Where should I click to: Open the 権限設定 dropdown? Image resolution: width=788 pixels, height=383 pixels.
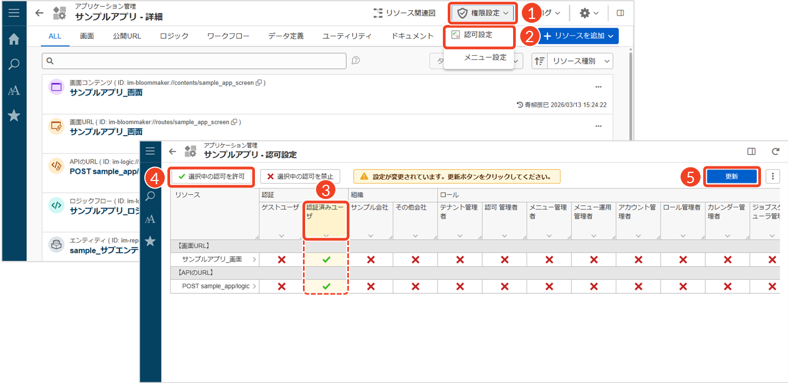[483, 13]
